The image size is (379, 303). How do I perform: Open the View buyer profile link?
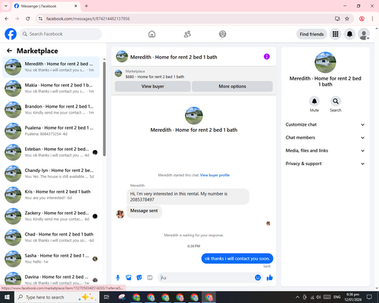215,175
